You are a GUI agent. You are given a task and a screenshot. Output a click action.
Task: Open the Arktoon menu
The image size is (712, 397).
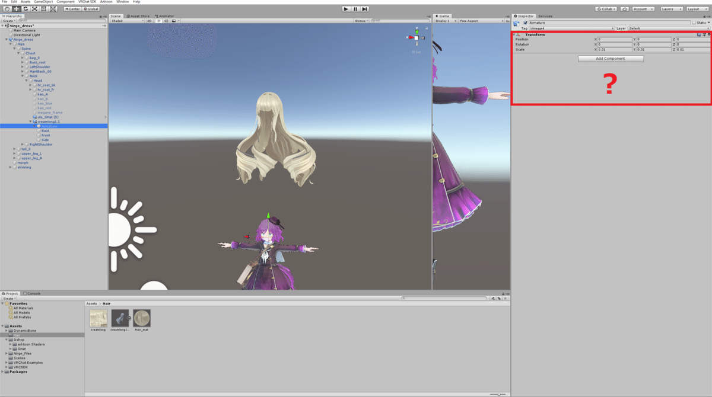(106, 2)
